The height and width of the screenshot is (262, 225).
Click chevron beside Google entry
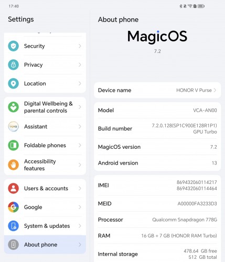pos(80,207)
